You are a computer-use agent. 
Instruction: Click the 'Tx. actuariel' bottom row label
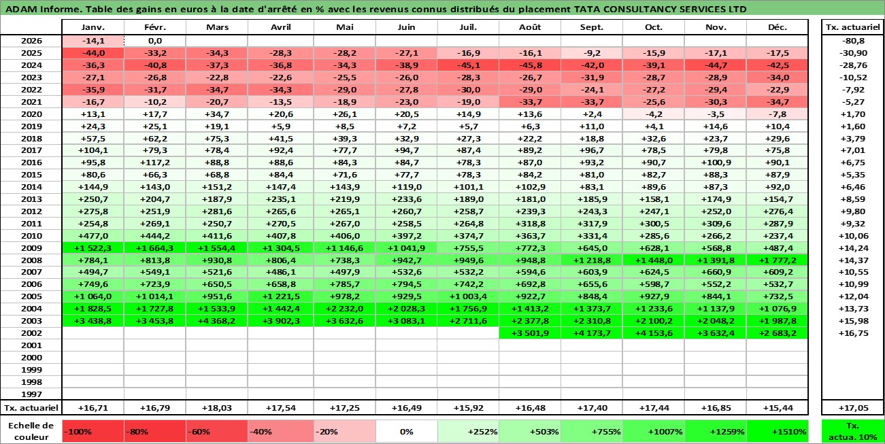coord(31,408)
